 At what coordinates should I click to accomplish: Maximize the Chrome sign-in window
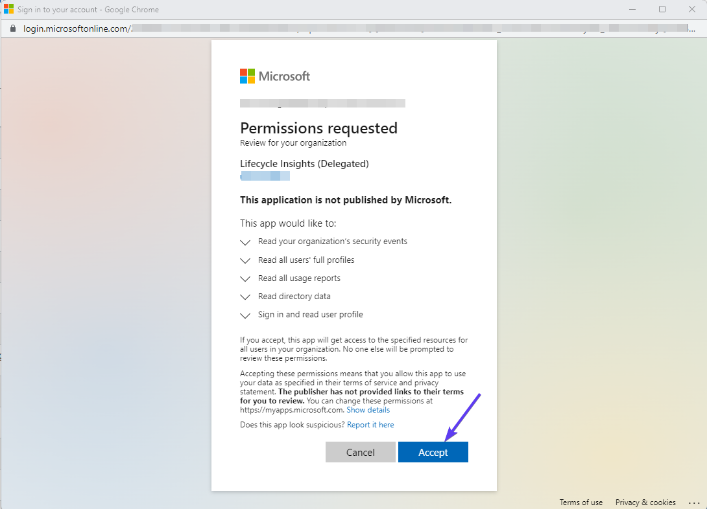pos(662,9)
